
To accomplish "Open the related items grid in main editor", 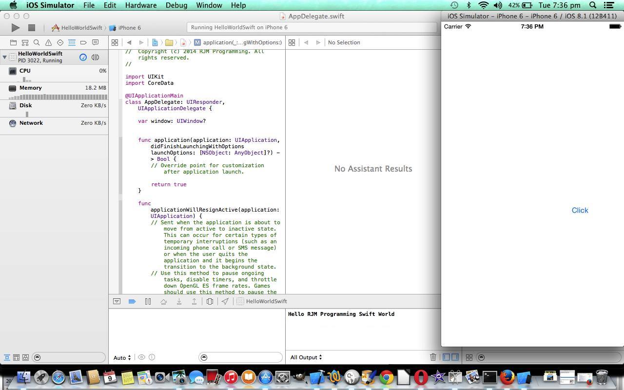I will coord(115,42).
